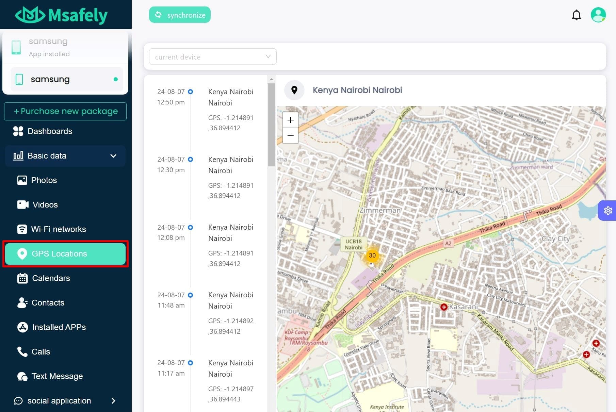Select the timeline dot for 12:08 pm
This screenshot has width=616, height=412.
tap(190, 227)
